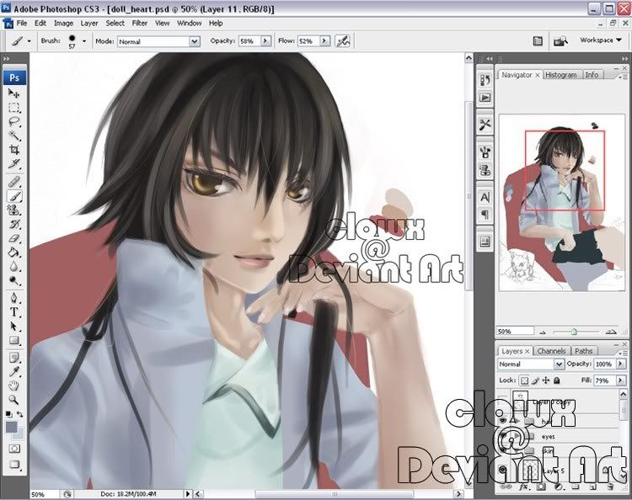The height and width of the screenshot is (500, 632).
Task: Open the brush tool preset picker
Action: coord(20,41)
